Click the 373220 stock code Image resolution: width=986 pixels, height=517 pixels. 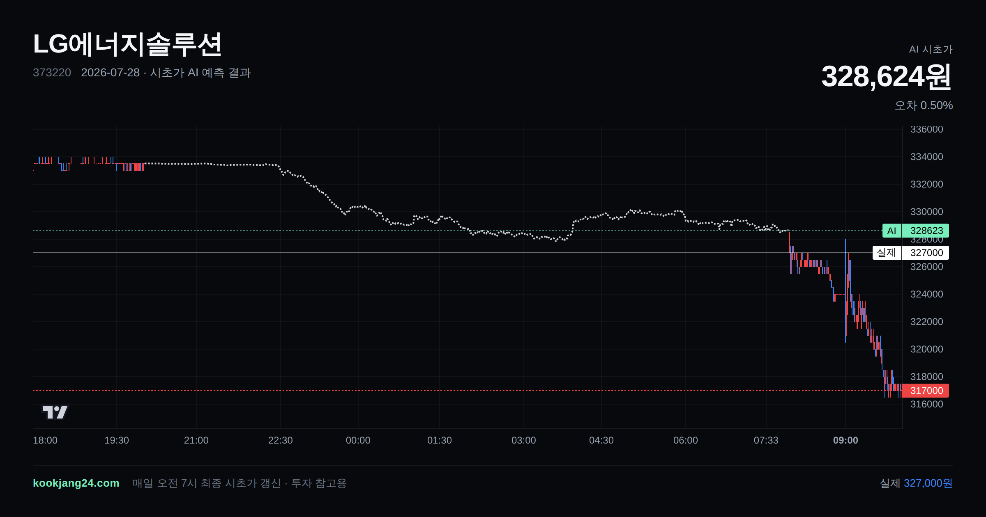coord(52,73)
